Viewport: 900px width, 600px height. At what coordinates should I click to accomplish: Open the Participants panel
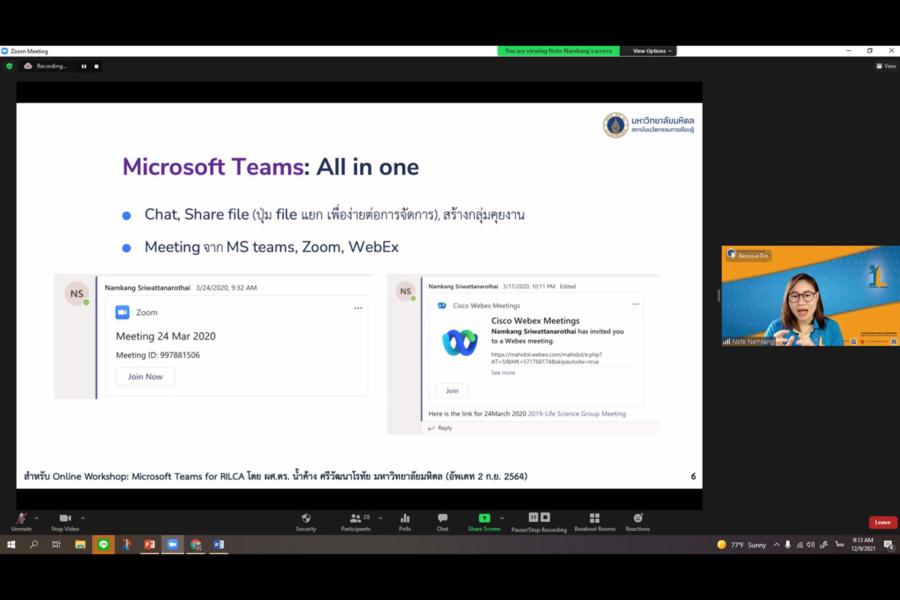point(355,518)
